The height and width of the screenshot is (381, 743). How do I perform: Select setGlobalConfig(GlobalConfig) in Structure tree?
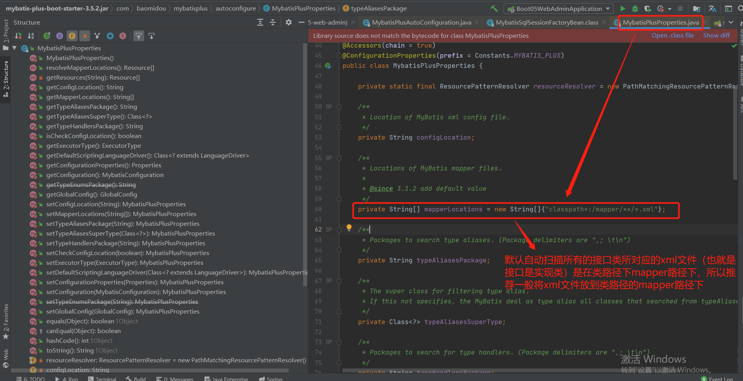pos(123,312)
